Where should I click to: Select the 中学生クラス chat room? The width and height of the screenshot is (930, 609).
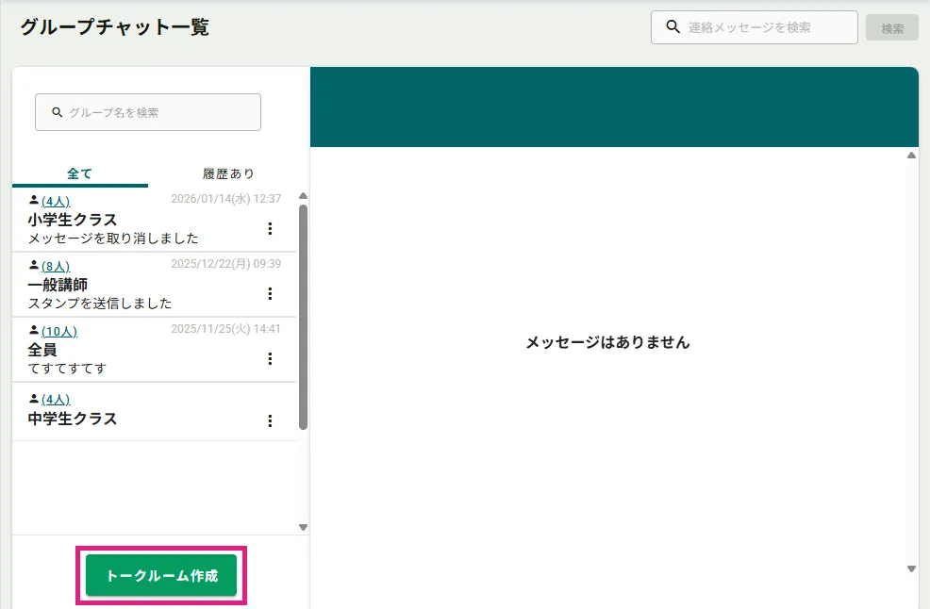pos(132,419)
